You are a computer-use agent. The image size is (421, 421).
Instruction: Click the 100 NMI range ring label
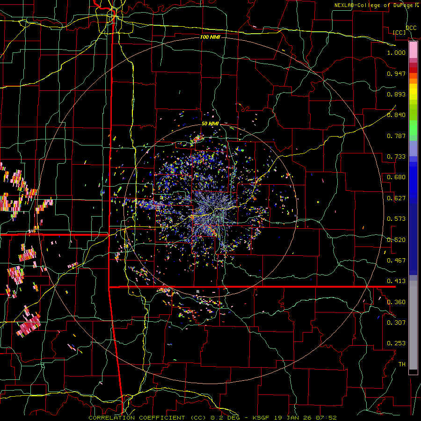click(x=210, y=37)
